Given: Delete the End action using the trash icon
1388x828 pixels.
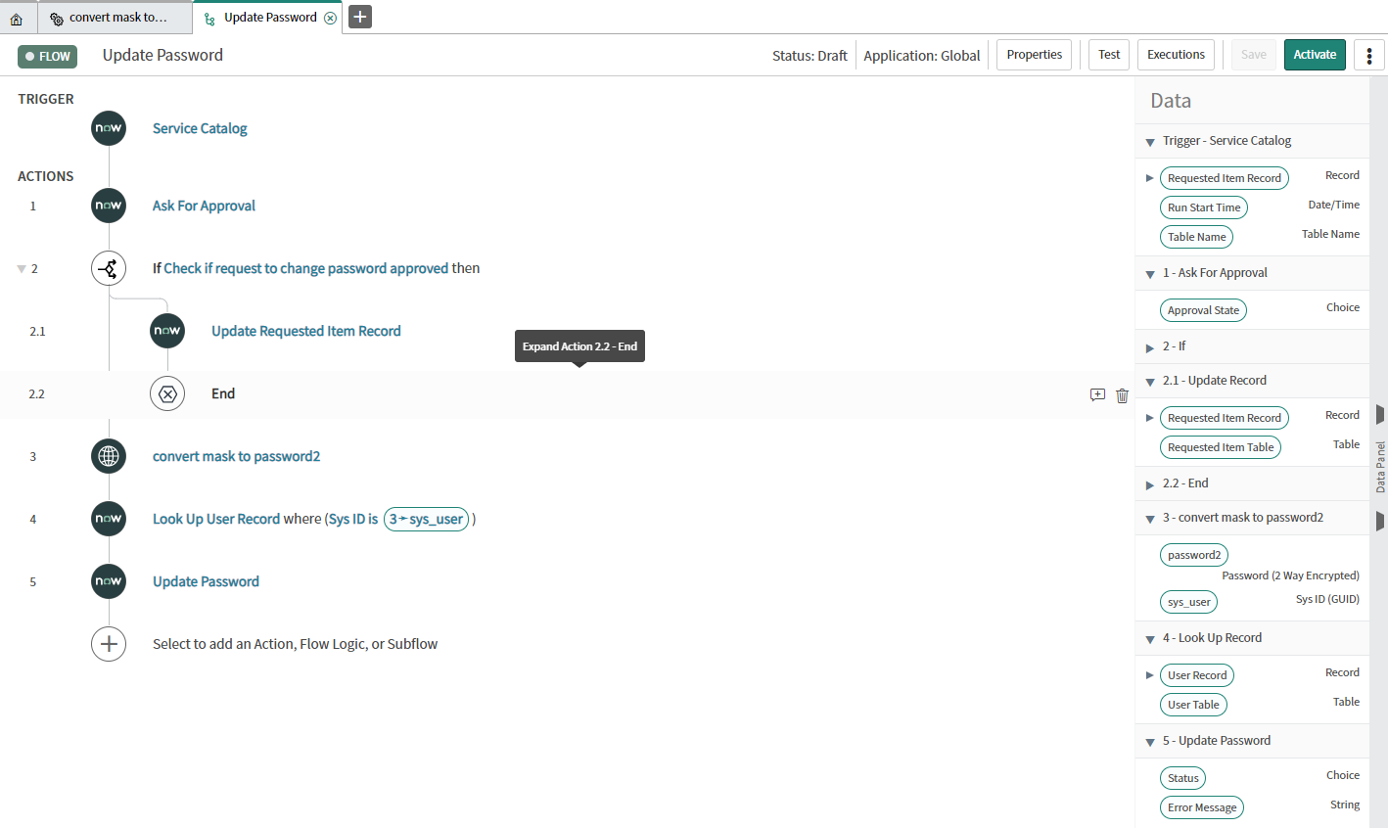Looking at the screenshot, I should (x=1122, y=394).
